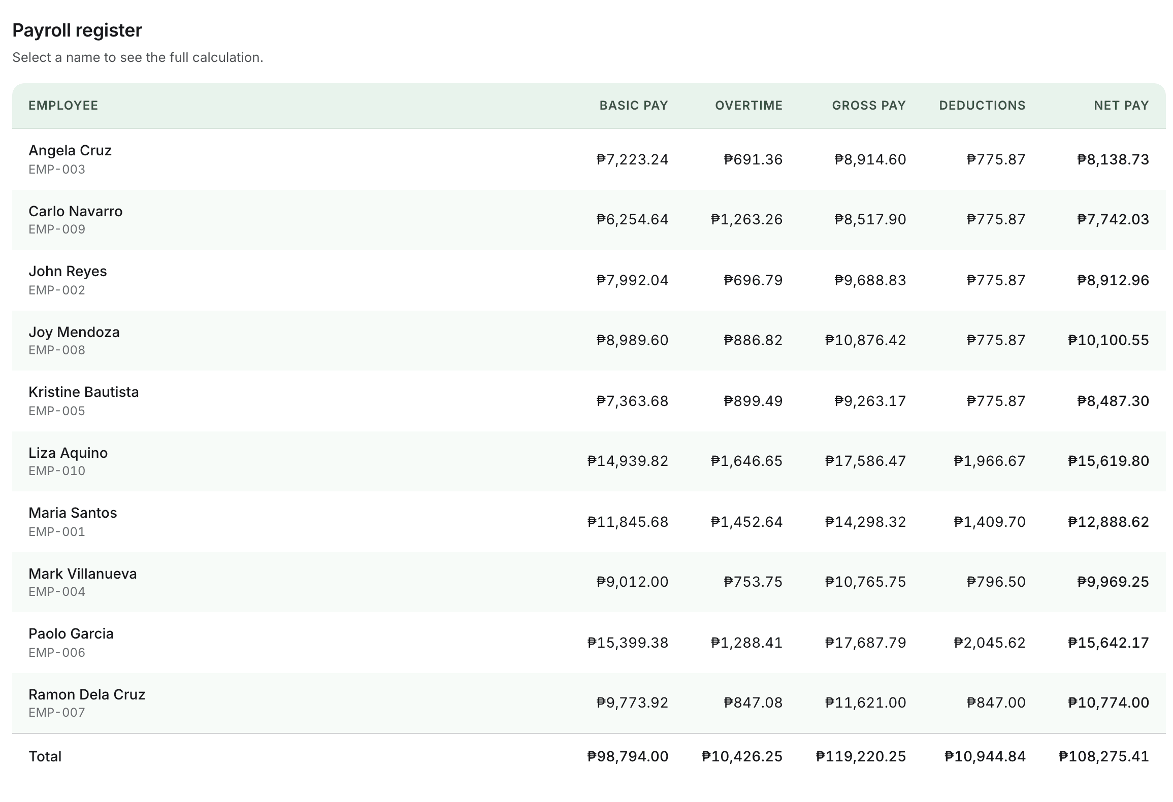Click Mark Villanueva's deductions ₱796.50
Screen dimensions: 1173x802
(x=996, y=582)
